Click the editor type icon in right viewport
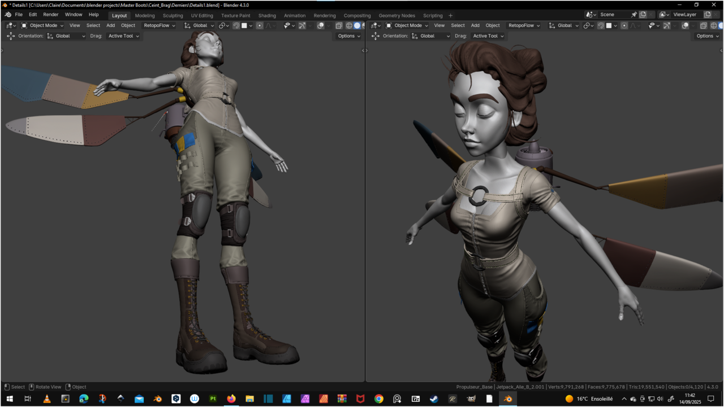724x407 pixels. [375, 25]
